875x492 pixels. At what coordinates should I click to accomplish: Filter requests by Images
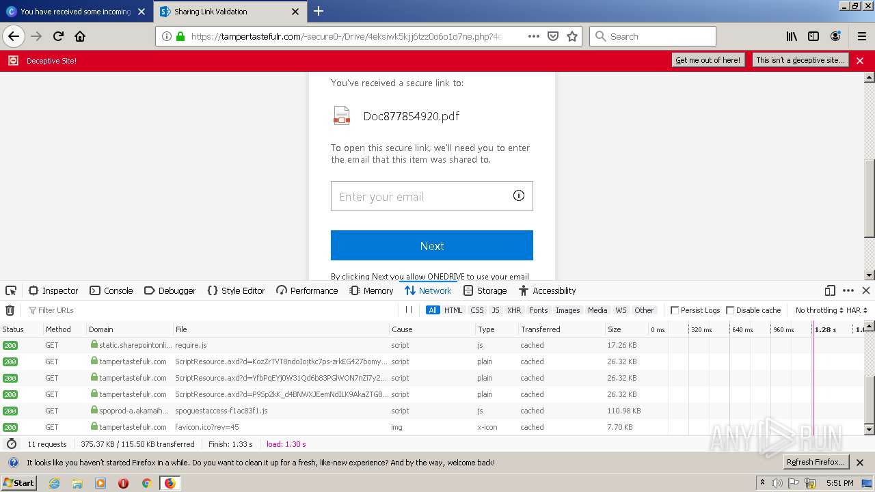coord(567,310)
